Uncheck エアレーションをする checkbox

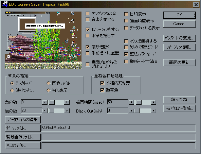click(x=88, y=30)
